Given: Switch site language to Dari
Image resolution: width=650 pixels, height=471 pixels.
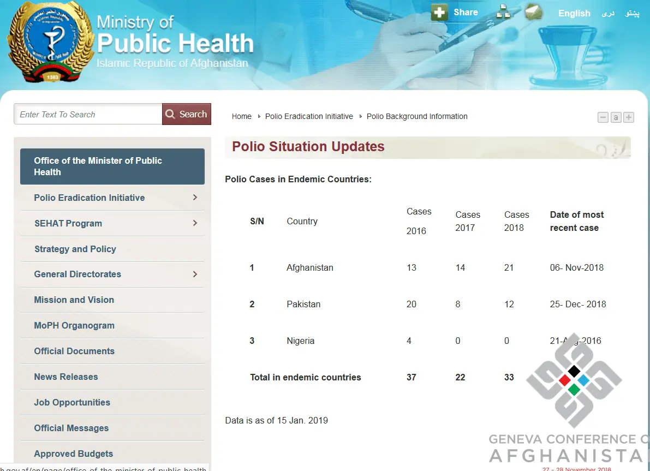Looking at the screenshot, I should (607, 13).
